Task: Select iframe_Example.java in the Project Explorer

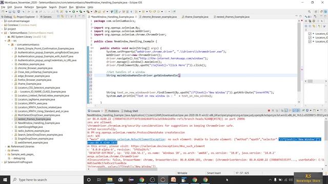Action: (x=29, y=84)
